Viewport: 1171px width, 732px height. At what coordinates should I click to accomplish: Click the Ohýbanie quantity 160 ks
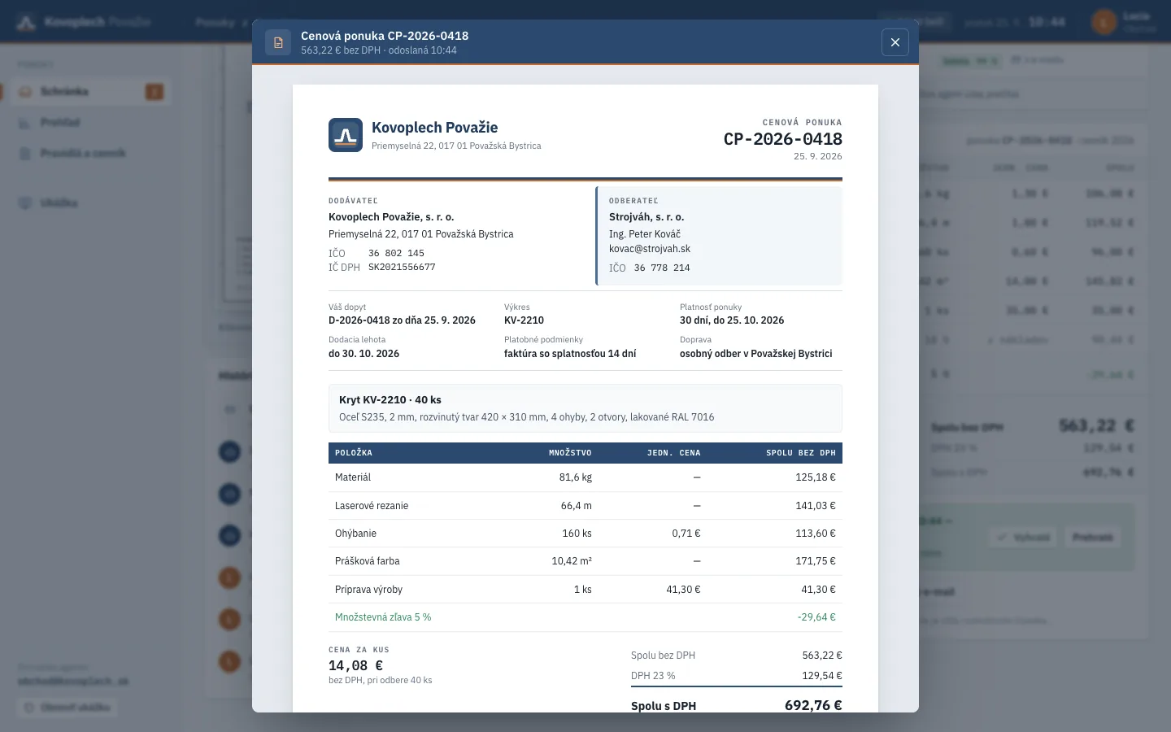577,534
